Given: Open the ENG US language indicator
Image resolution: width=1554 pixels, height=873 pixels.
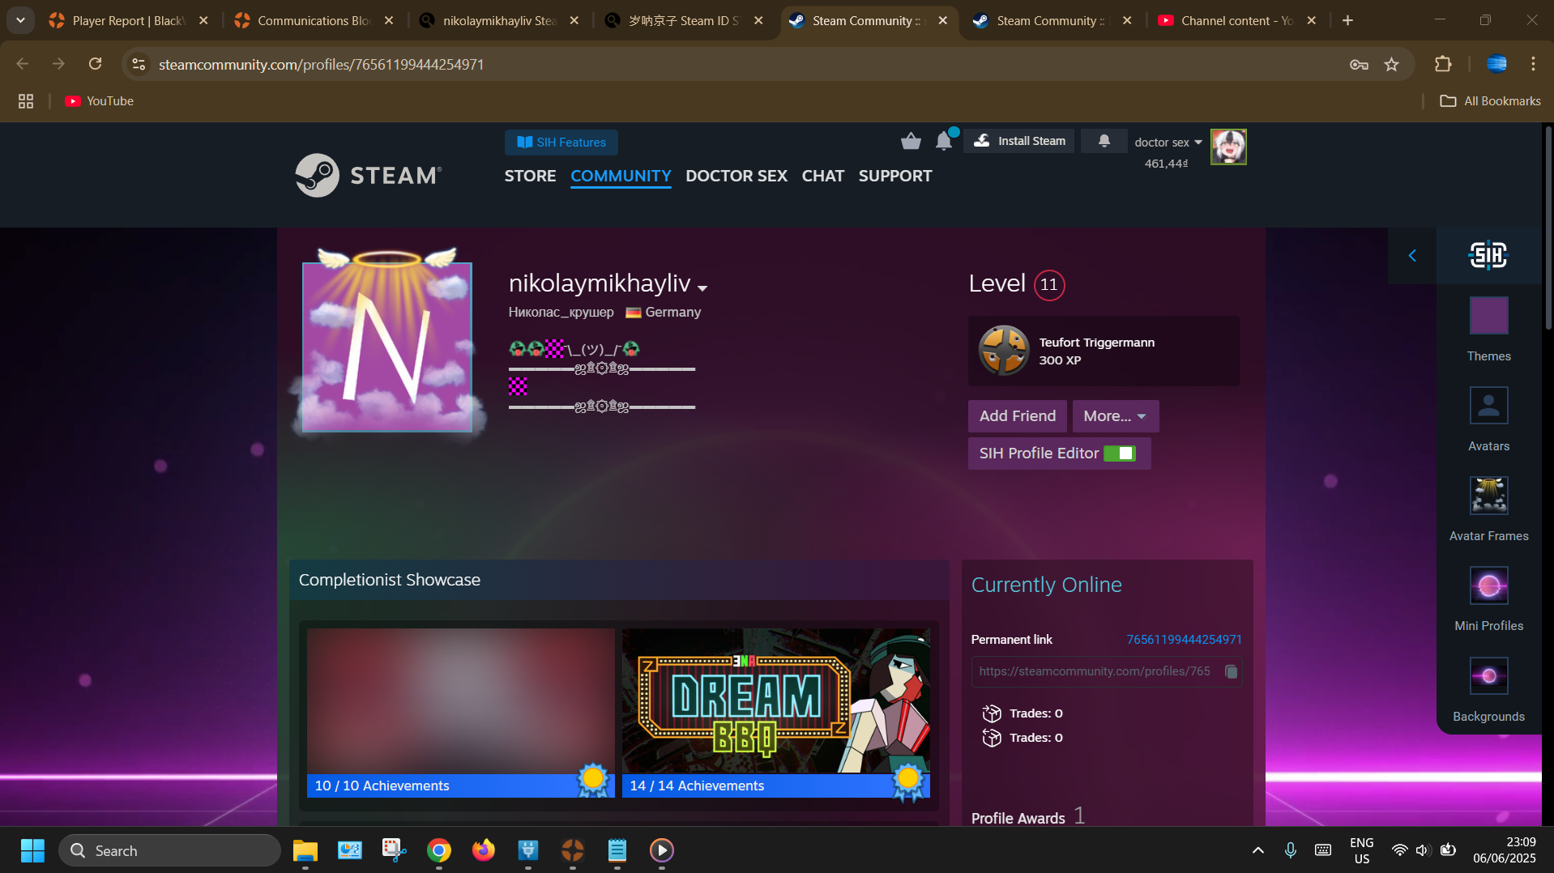Looking at the screenshot, I should coord(1361,850).
